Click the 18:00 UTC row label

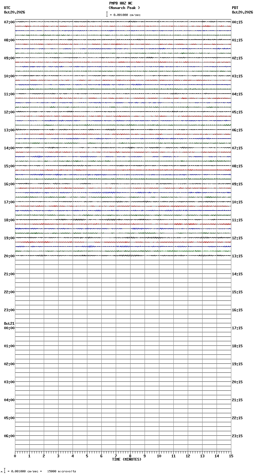click(x=9, y=220)
